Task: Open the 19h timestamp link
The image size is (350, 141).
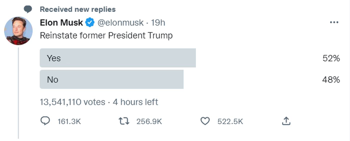Action: pos(158,23)
